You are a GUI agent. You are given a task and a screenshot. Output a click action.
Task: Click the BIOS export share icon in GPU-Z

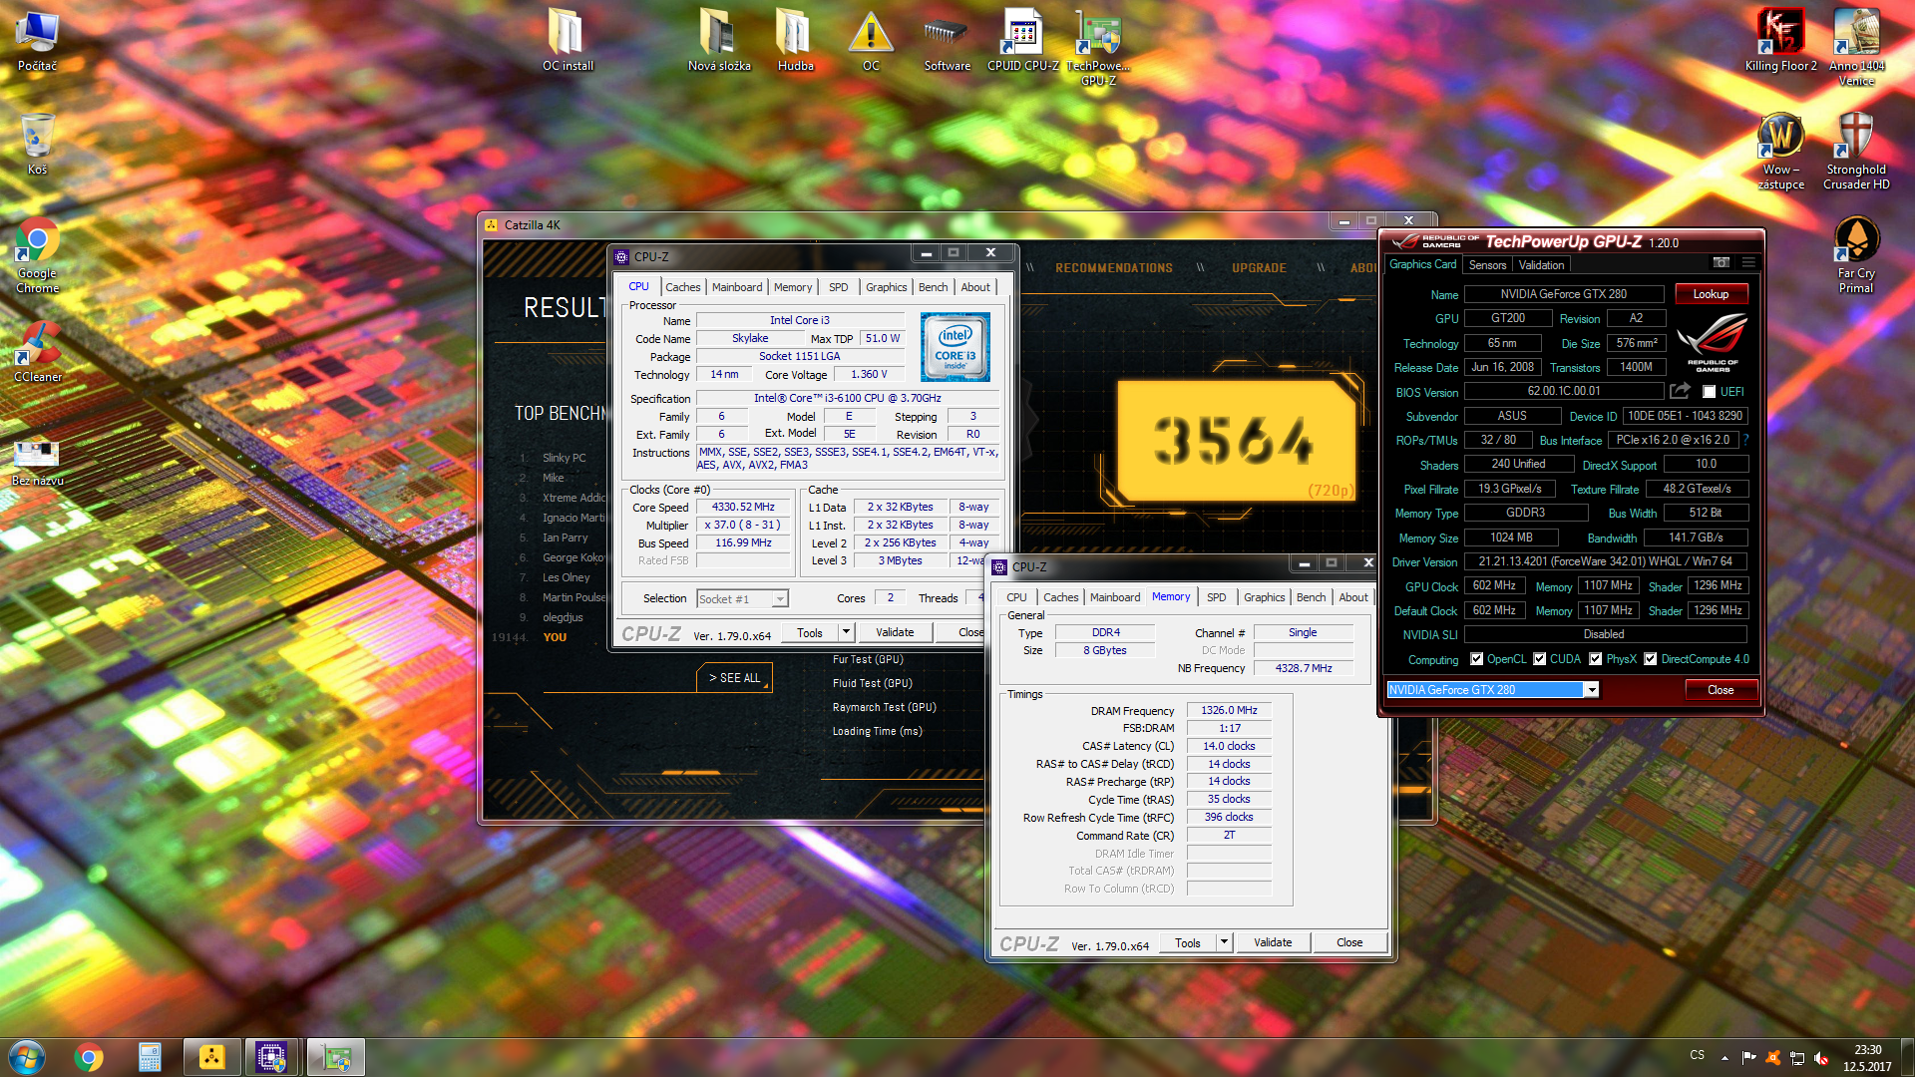[x=1681, y=391]
